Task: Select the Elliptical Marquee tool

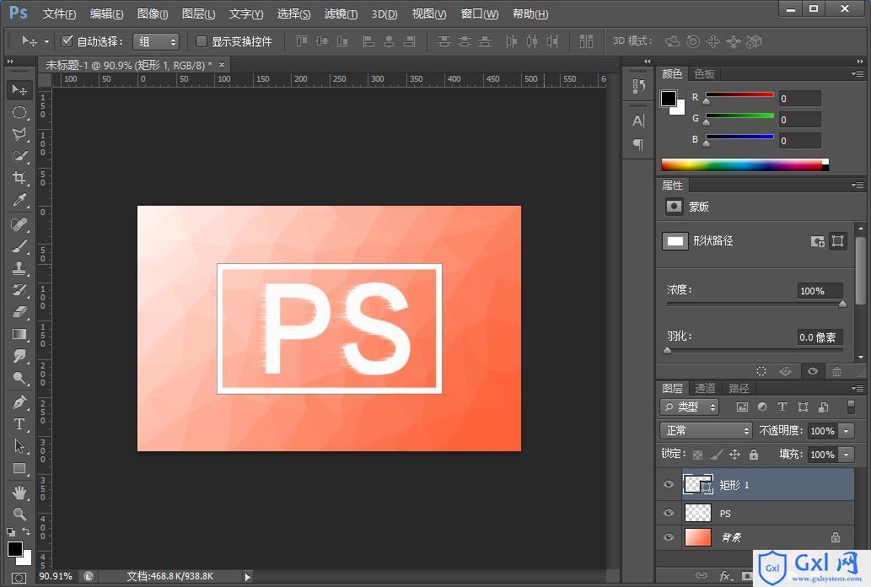Action: pos(19,112)
